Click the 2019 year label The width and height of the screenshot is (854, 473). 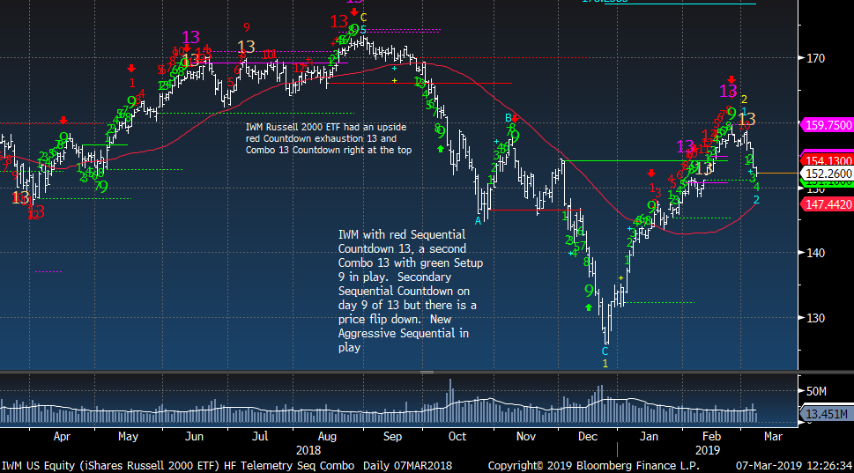point(708,451)
